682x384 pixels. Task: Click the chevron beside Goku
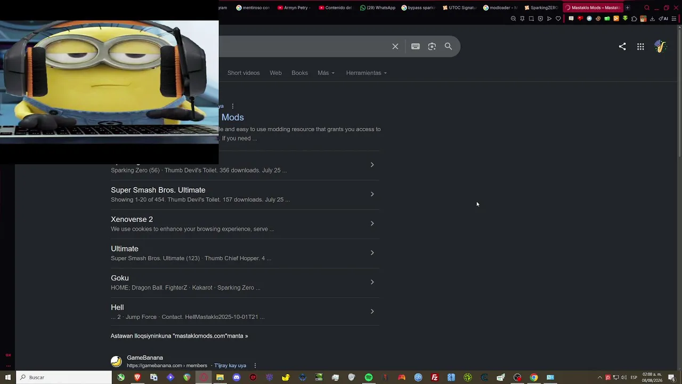(x=372, y=282)
